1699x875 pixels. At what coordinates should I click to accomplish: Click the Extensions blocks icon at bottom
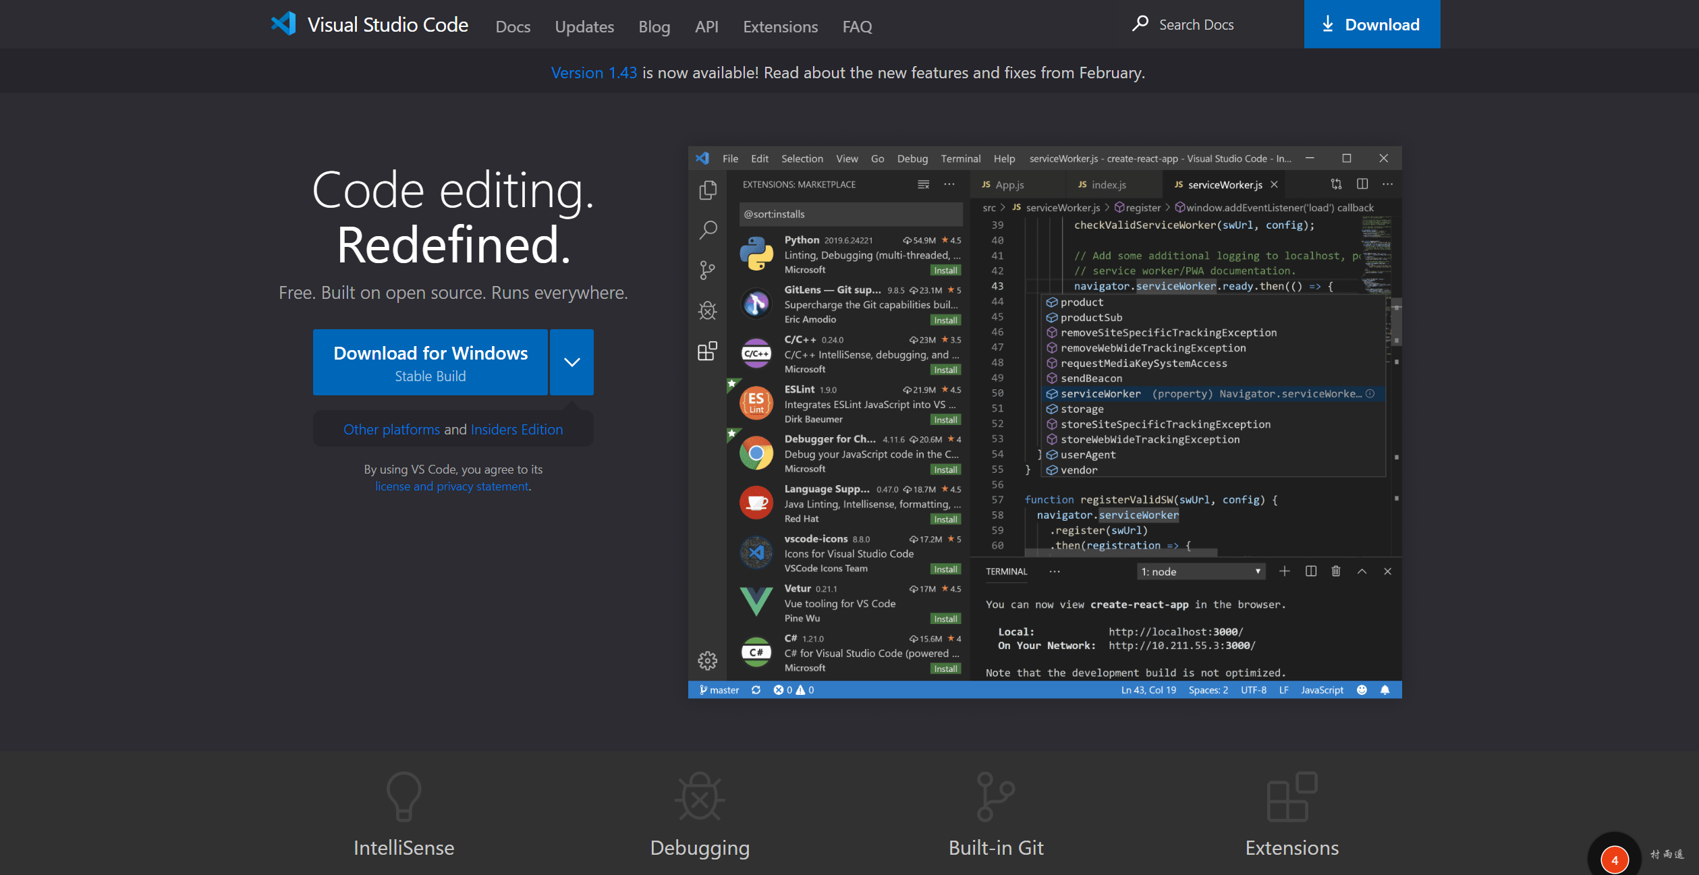1291,796
